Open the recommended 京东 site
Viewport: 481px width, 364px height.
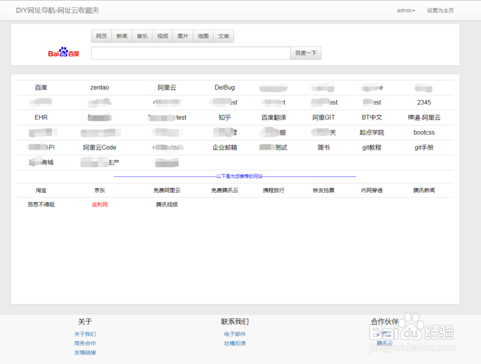tap(100, 191)
